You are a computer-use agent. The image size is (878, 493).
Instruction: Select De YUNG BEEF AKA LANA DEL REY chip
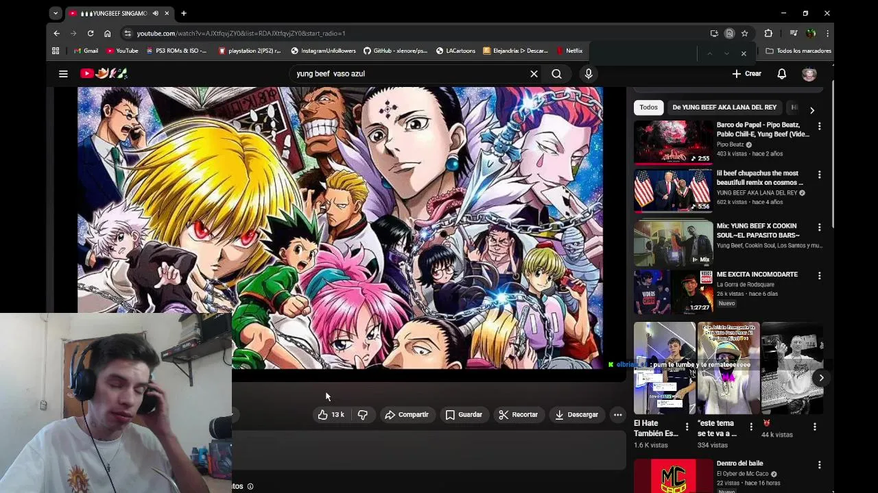point(724,107)
